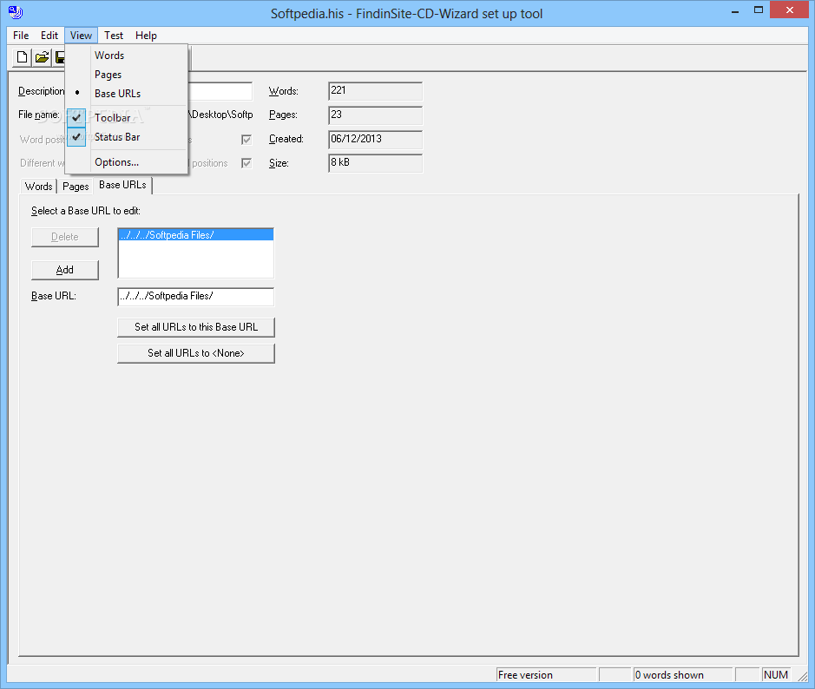Click the app icon in the title bar
This screenshot has height=689, width=815.
16,12
